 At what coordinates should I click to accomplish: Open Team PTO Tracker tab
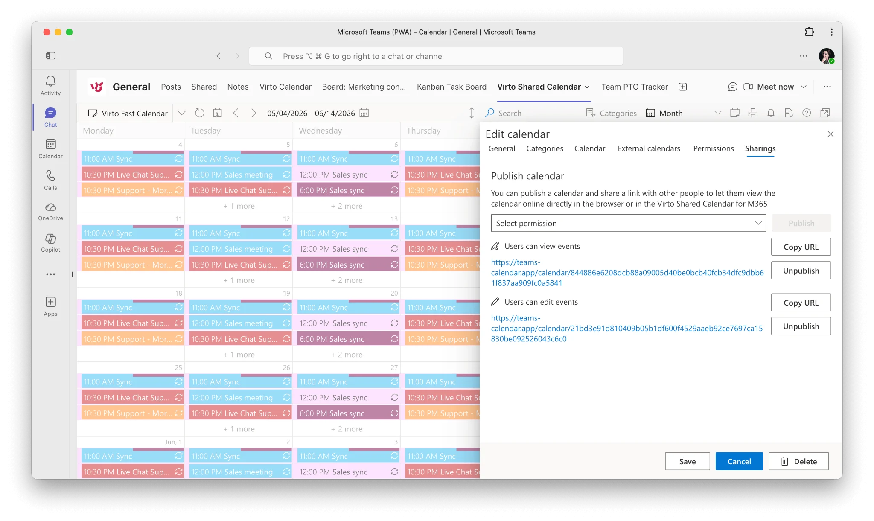click(634, 87)
